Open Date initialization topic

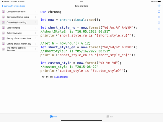tap(19, 33)
